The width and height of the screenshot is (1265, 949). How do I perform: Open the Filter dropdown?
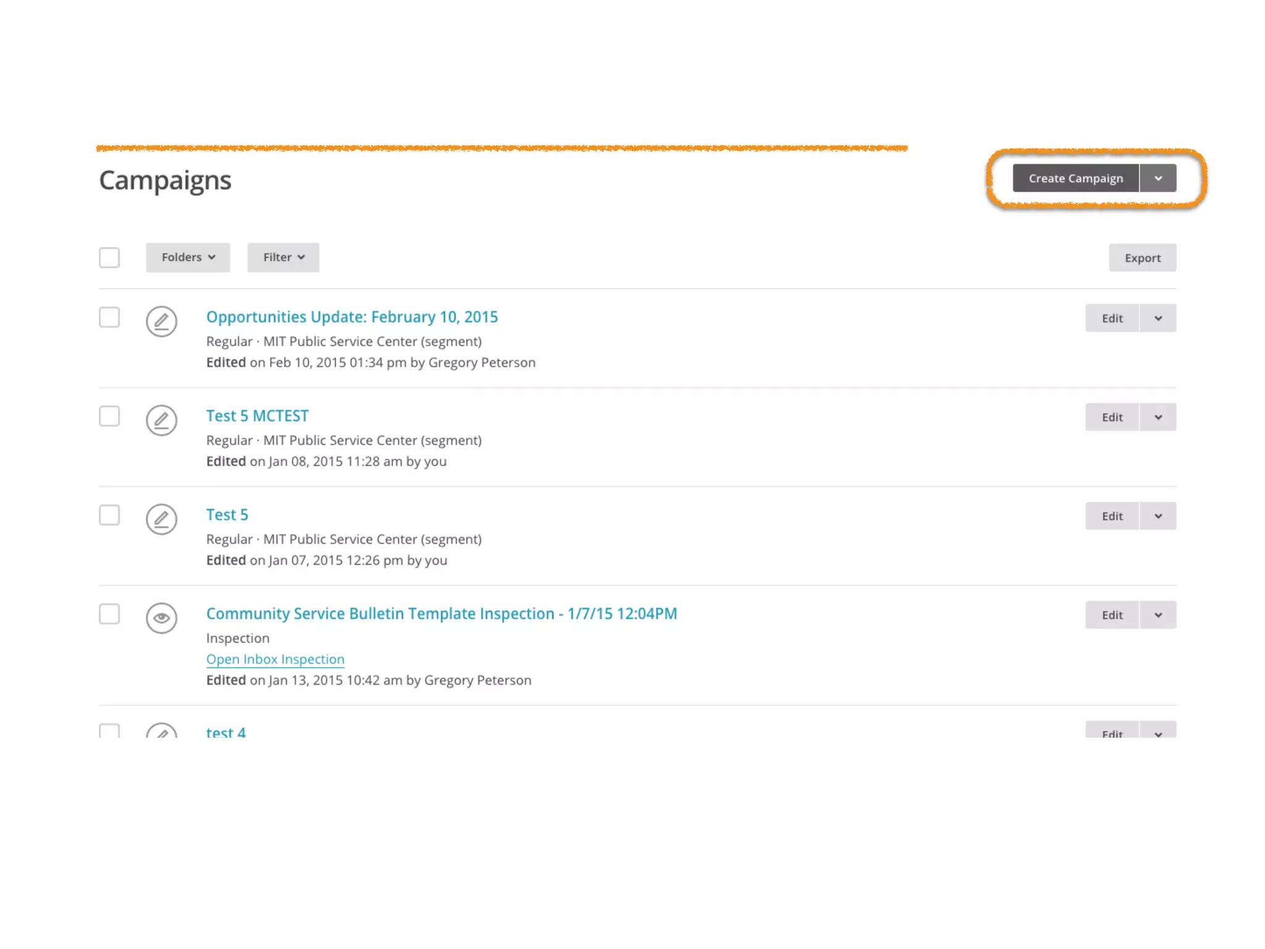[283, 258]
